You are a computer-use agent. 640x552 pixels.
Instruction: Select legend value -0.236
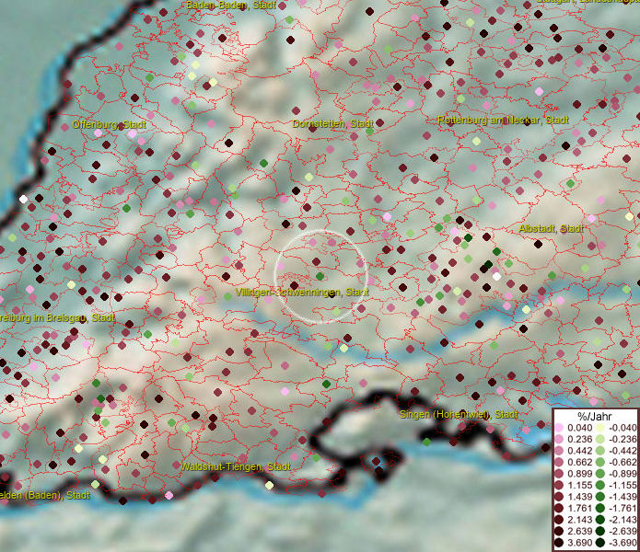tap(623, 439)
